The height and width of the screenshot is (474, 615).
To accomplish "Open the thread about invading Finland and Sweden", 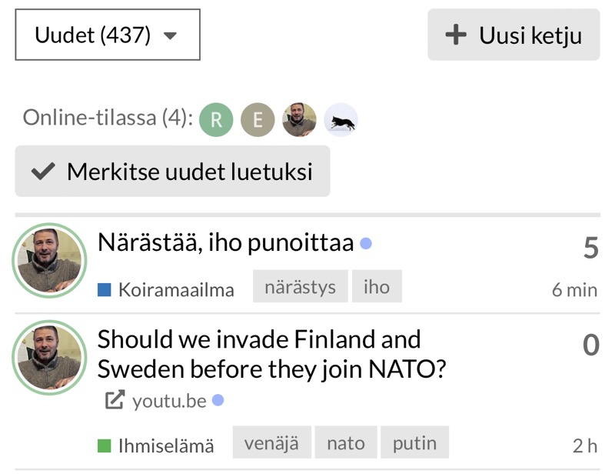I will coord(271,354).
